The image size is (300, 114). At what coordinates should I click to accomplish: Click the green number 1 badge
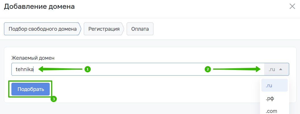(88, 69)
